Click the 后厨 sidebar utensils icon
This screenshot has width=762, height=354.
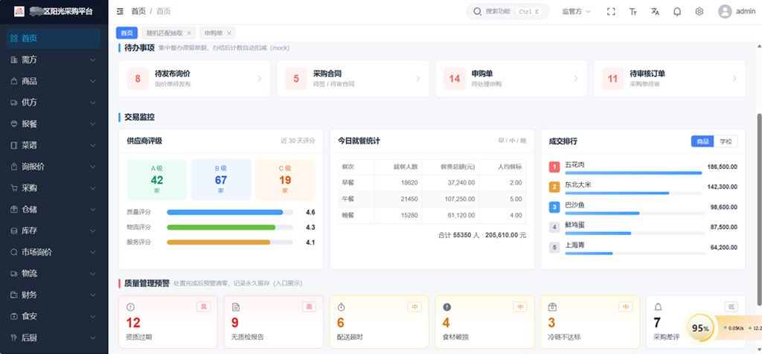[13, 338]
